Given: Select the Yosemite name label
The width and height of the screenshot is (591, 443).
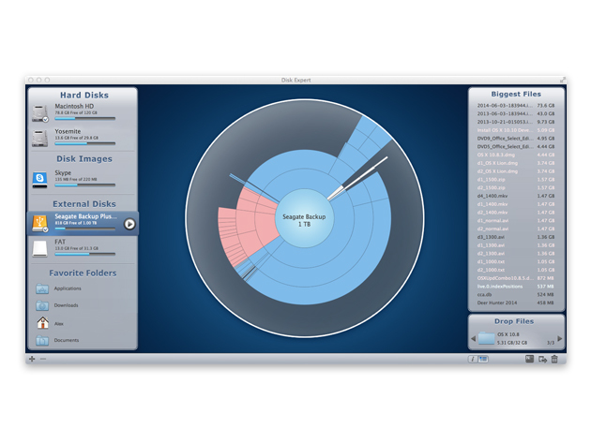Looking at the screenshot, I should click(68, 131).
